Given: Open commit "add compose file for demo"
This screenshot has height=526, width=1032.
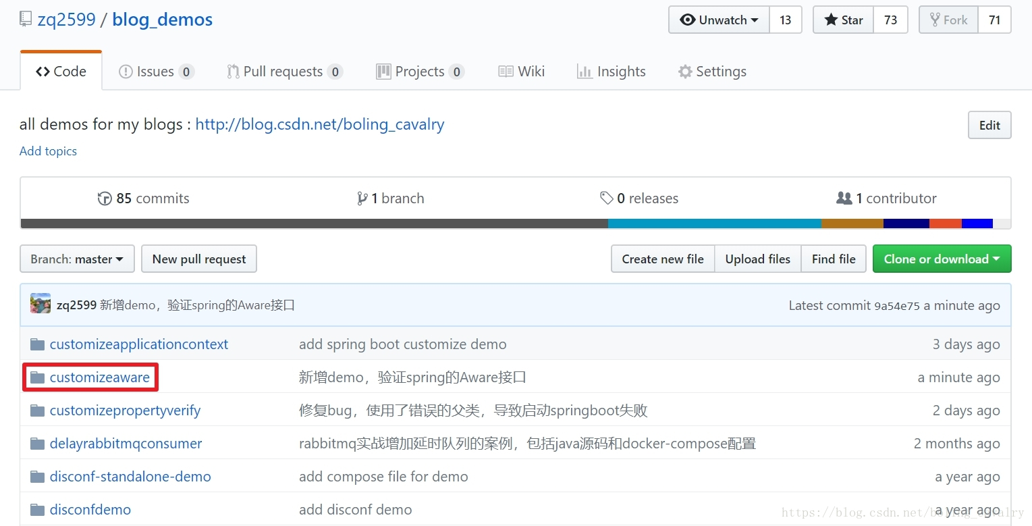Looking at the screenshot, I should click(x=383, y=477).
